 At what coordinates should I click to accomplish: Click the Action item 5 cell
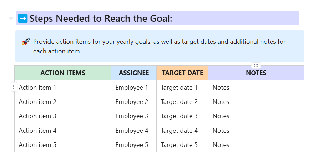tap(37, 145)
